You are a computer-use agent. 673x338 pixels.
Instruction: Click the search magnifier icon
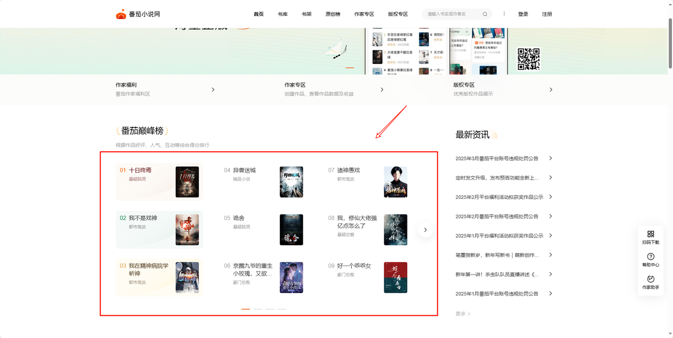pos(485,14)
